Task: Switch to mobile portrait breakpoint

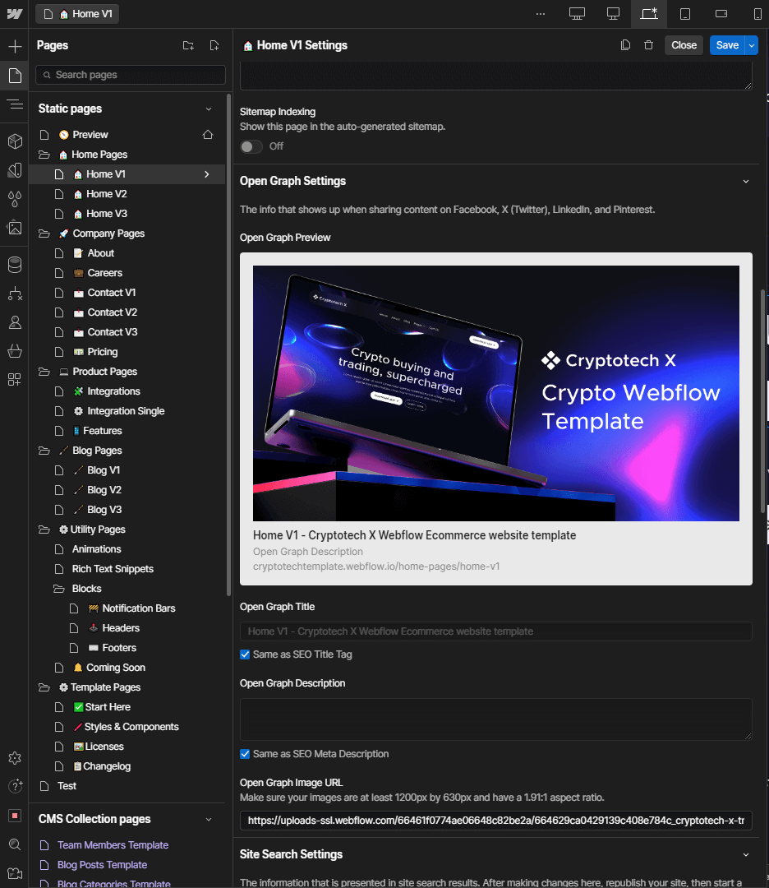Action: 757,14
